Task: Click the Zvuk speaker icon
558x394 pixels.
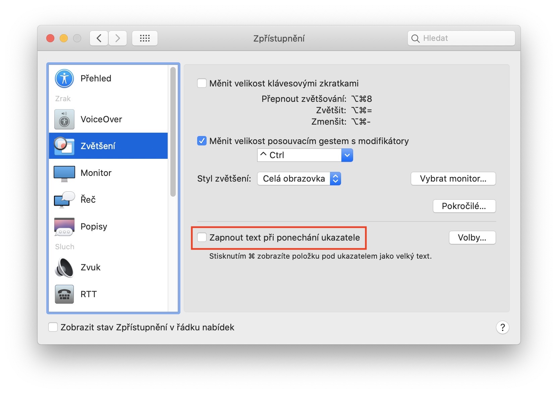Action: click(x=64, y=268)
